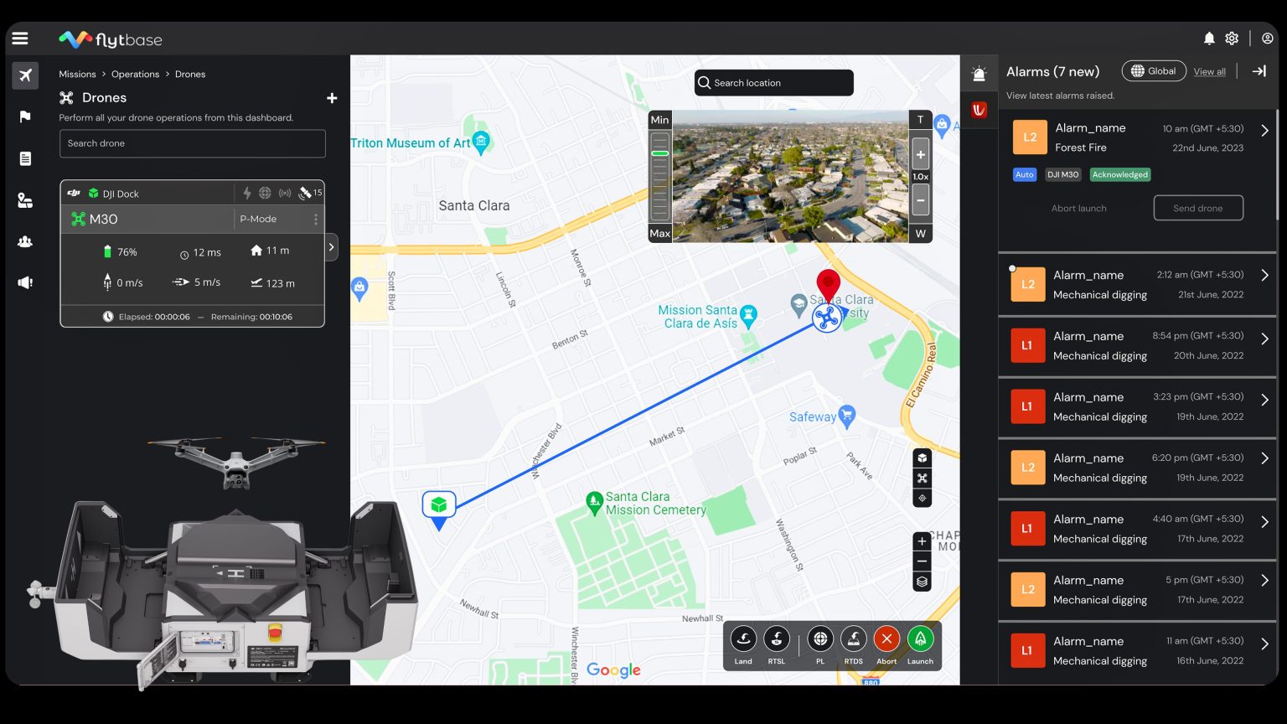
Task: Open the alarms siren icon above the panel
Action: point(979,74)
